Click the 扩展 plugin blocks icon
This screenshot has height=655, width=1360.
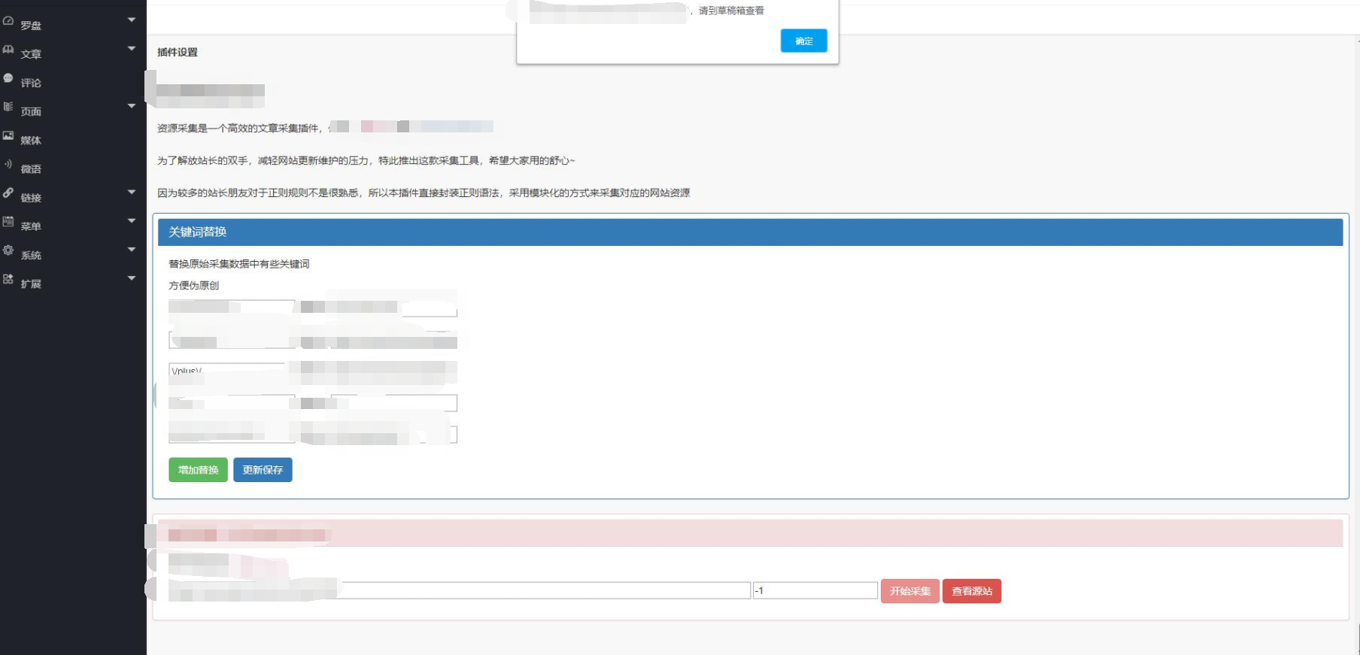click(8, 279)
